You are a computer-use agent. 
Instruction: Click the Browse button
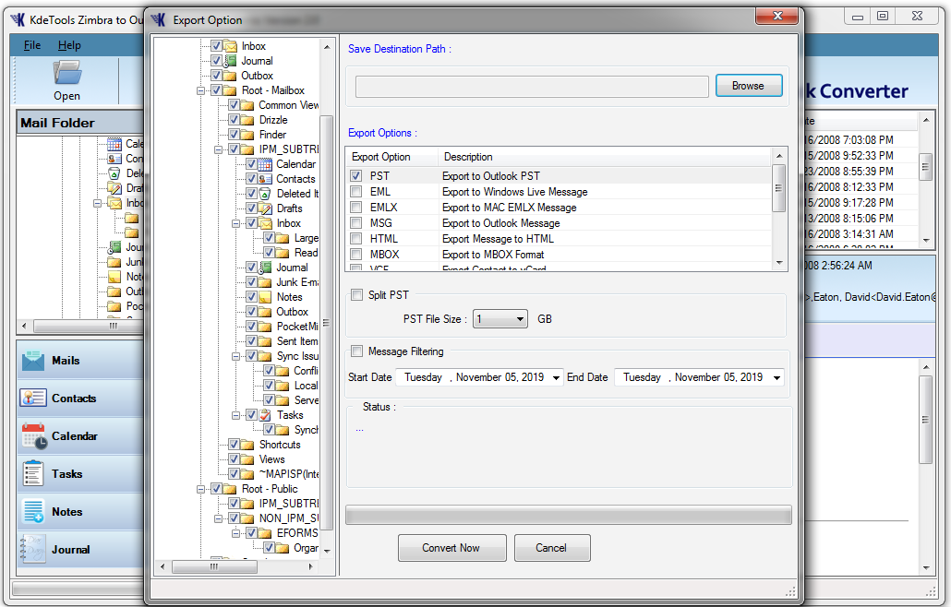coord(748,86)
